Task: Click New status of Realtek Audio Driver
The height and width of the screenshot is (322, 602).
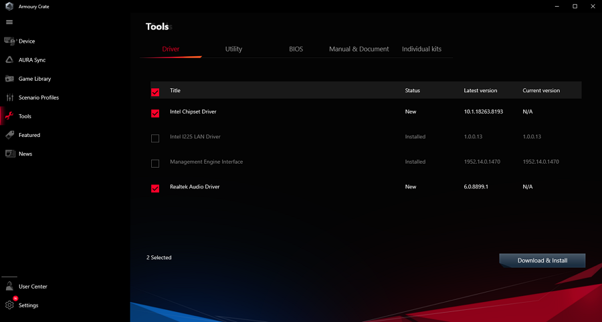Action: coord(411,186)
